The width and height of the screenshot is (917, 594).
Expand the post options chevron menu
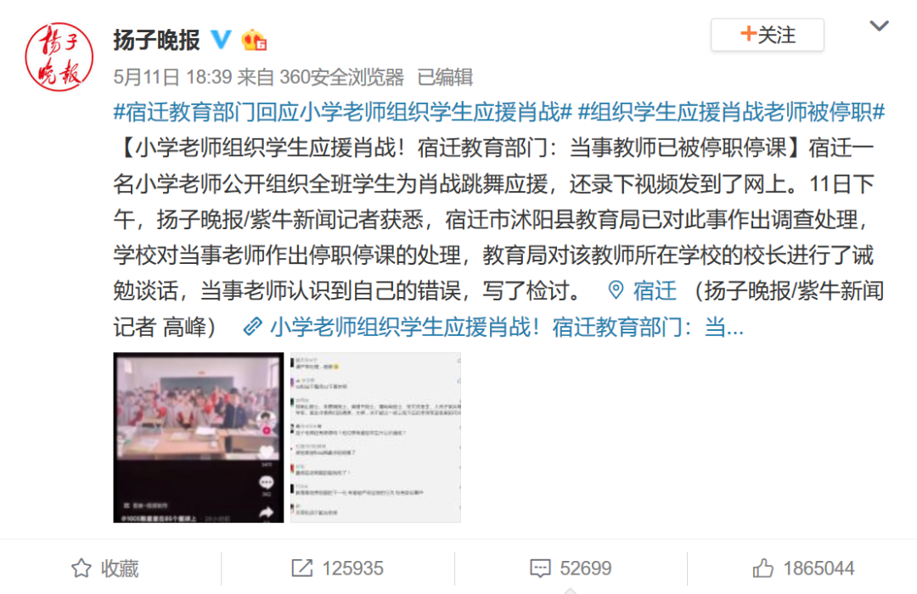[879, 25]
